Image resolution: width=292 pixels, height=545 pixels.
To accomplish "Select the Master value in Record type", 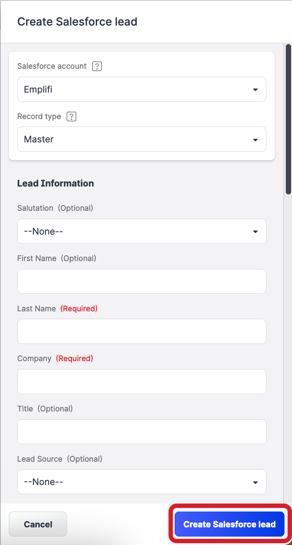I will click(x=38, y=139).
